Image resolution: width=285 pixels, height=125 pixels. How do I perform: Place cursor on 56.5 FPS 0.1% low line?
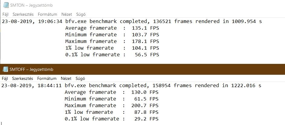pos(112,54)
